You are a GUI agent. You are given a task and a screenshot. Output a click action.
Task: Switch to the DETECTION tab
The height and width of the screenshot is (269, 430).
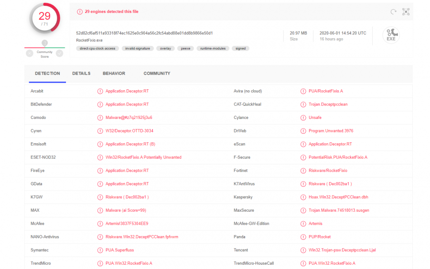(47, 74)
